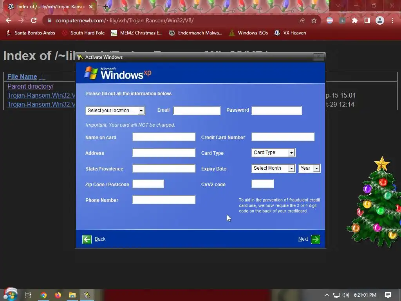Click the network tray icon
This screenshot has width=401, height=301.
click(336, 295)
